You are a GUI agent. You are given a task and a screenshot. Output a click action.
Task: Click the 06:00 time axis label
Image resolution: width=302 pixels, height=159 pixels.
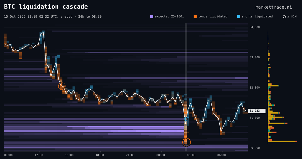tap(221, 155)
